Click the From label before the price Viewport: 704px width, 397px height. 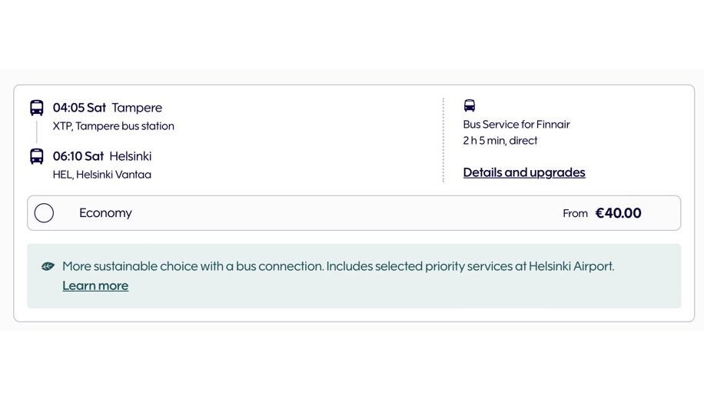point(575,214)
